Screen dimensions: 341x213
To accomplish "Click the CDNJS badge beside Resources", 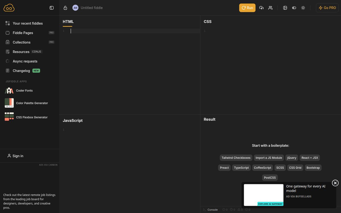I will [x=37, y=52].
